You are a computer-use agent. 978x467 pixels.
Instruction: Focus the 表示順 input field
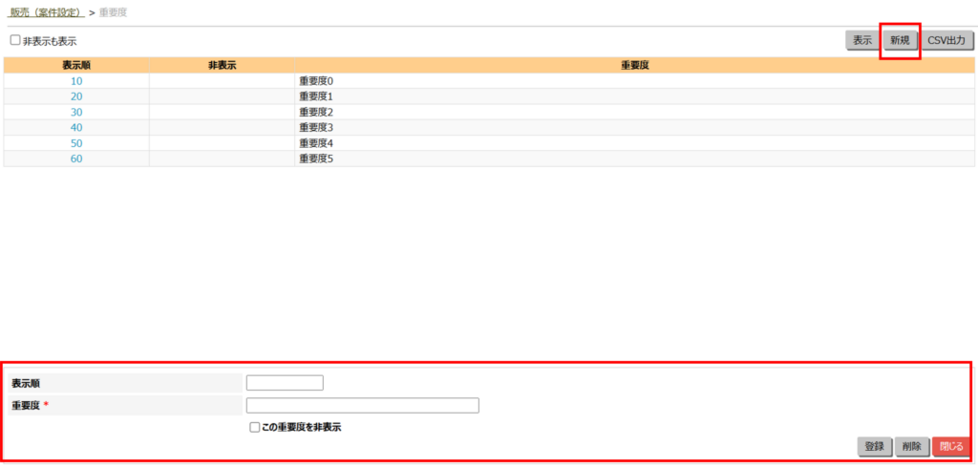point(285,383)
